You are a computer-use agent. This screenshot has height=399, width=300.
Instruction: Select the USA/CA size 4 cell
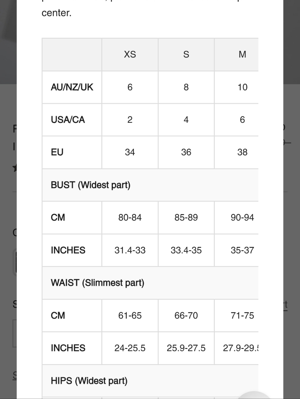click(x=186, y=120)
